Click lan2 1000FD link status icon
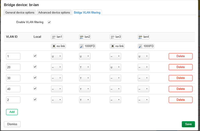This screenshot has width=200, height=131. [x=82, y=46]
